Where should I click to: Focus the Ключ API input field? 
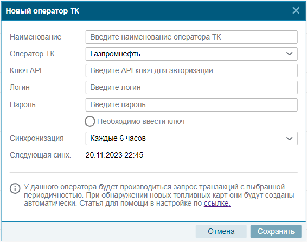pyautogui.click(x=191, y=70)
